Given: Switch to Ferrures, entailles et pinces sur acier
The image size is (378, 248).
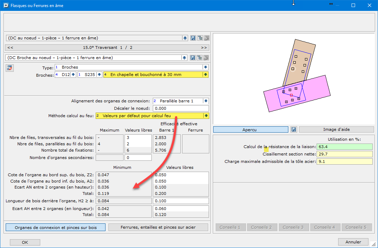Looking at the screenshot, I should [x=158, y=227].
